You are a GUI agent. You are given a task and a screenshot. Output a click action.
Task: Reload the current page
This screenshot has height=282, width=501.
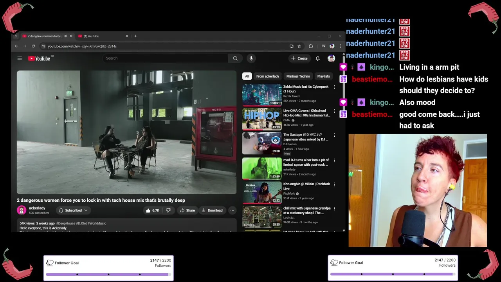[x=33, y=46]
